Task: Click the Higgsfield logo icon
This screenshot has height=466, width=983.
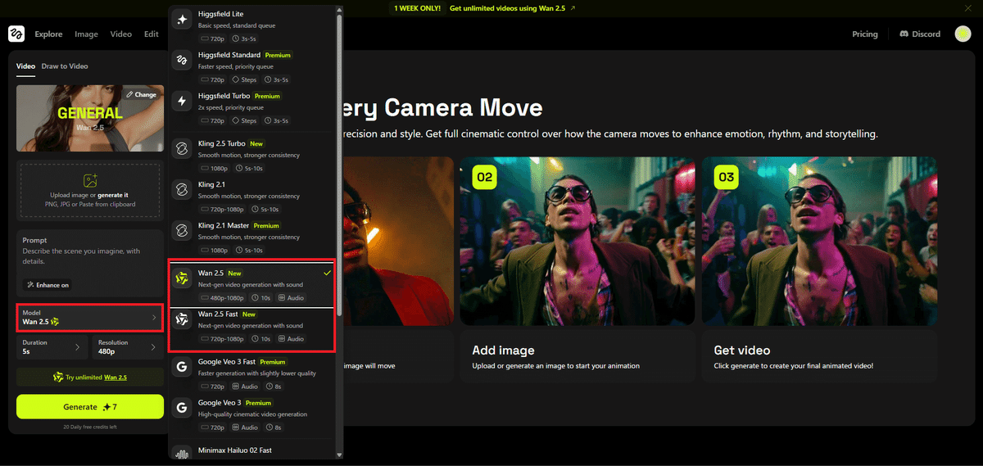Action: [x=16, y=34]
